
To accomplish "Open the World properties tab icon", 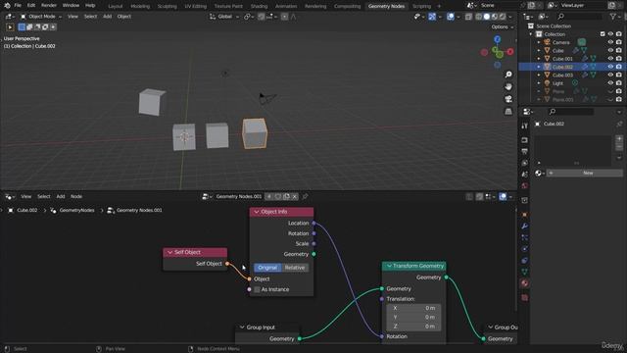I will click(525, 185).
